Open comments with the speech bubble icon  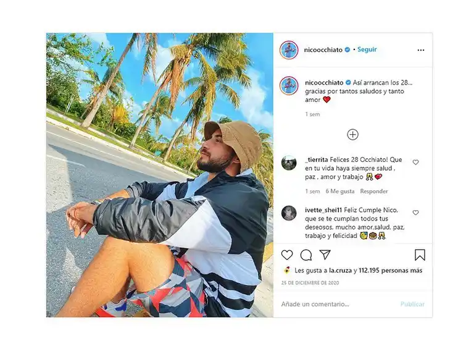tap(306, 255)
